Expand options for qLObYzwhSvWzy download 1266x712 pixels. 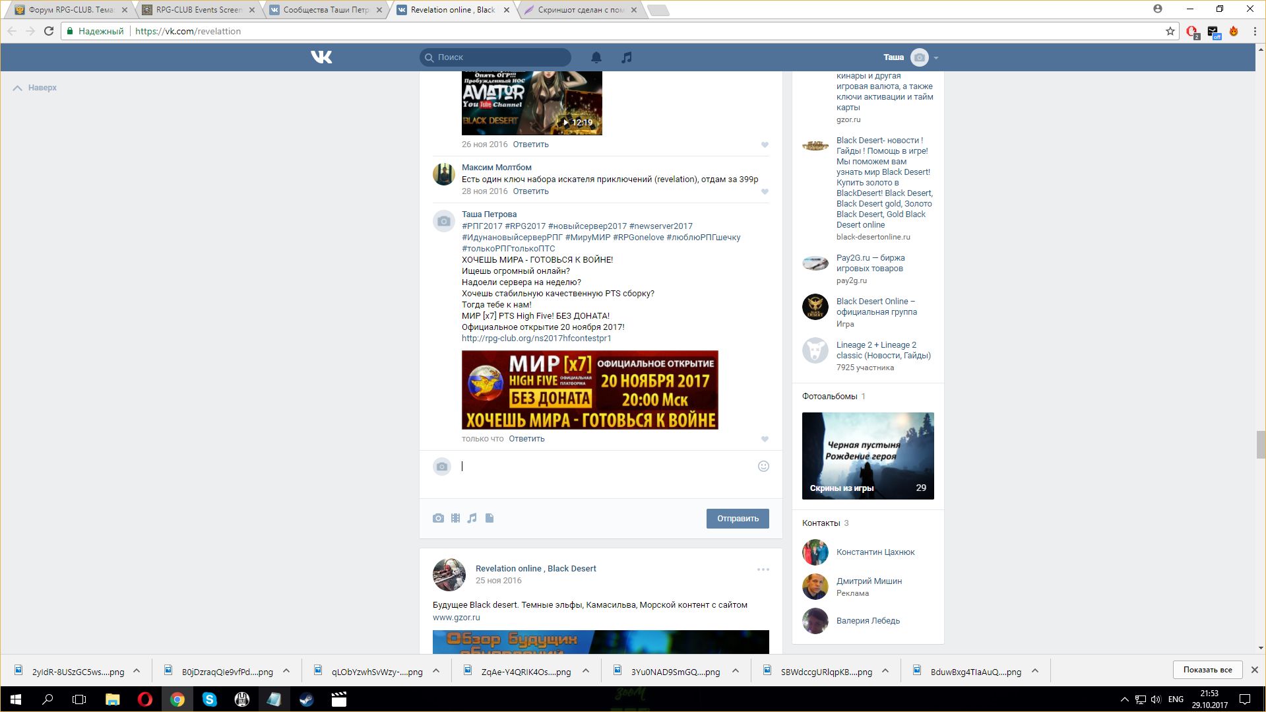click(x=436, y=671)
